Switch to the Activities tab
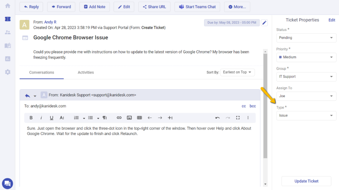 86,73
